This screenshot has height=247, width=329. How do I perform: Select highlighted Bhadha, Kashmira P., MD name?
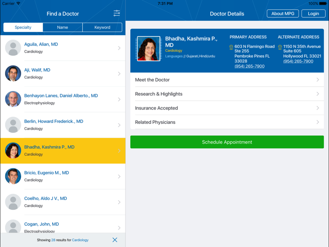[x=49, y=147]
